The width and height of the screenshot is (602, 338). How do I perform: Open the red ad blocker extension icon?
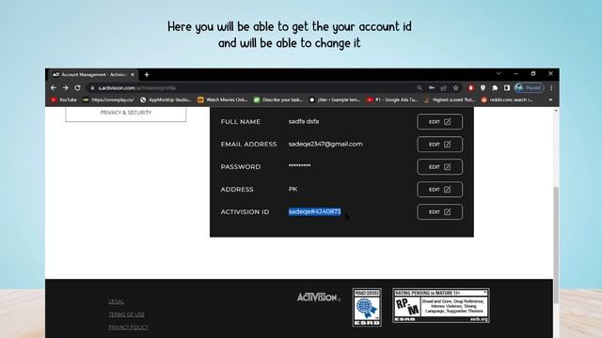[470, 87]
